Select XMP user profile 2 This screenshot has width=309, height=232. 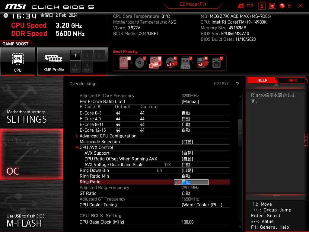(x=87, y=67)
